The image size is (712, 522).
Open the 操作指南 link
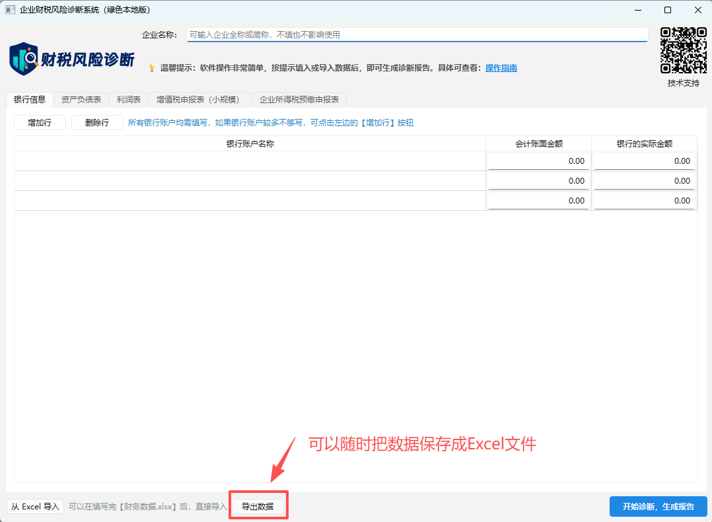coord(501,67)
